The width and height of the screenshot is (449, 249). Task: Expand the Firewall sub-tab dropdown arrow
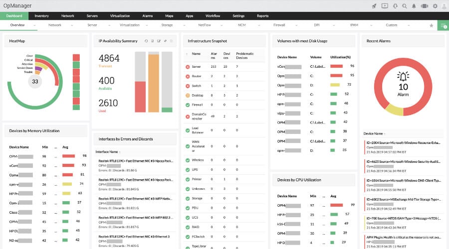click(x=296, y=26)
